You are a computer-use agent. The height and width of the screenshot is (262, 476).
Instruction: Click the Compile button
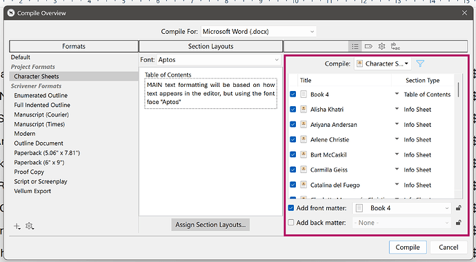408,248
